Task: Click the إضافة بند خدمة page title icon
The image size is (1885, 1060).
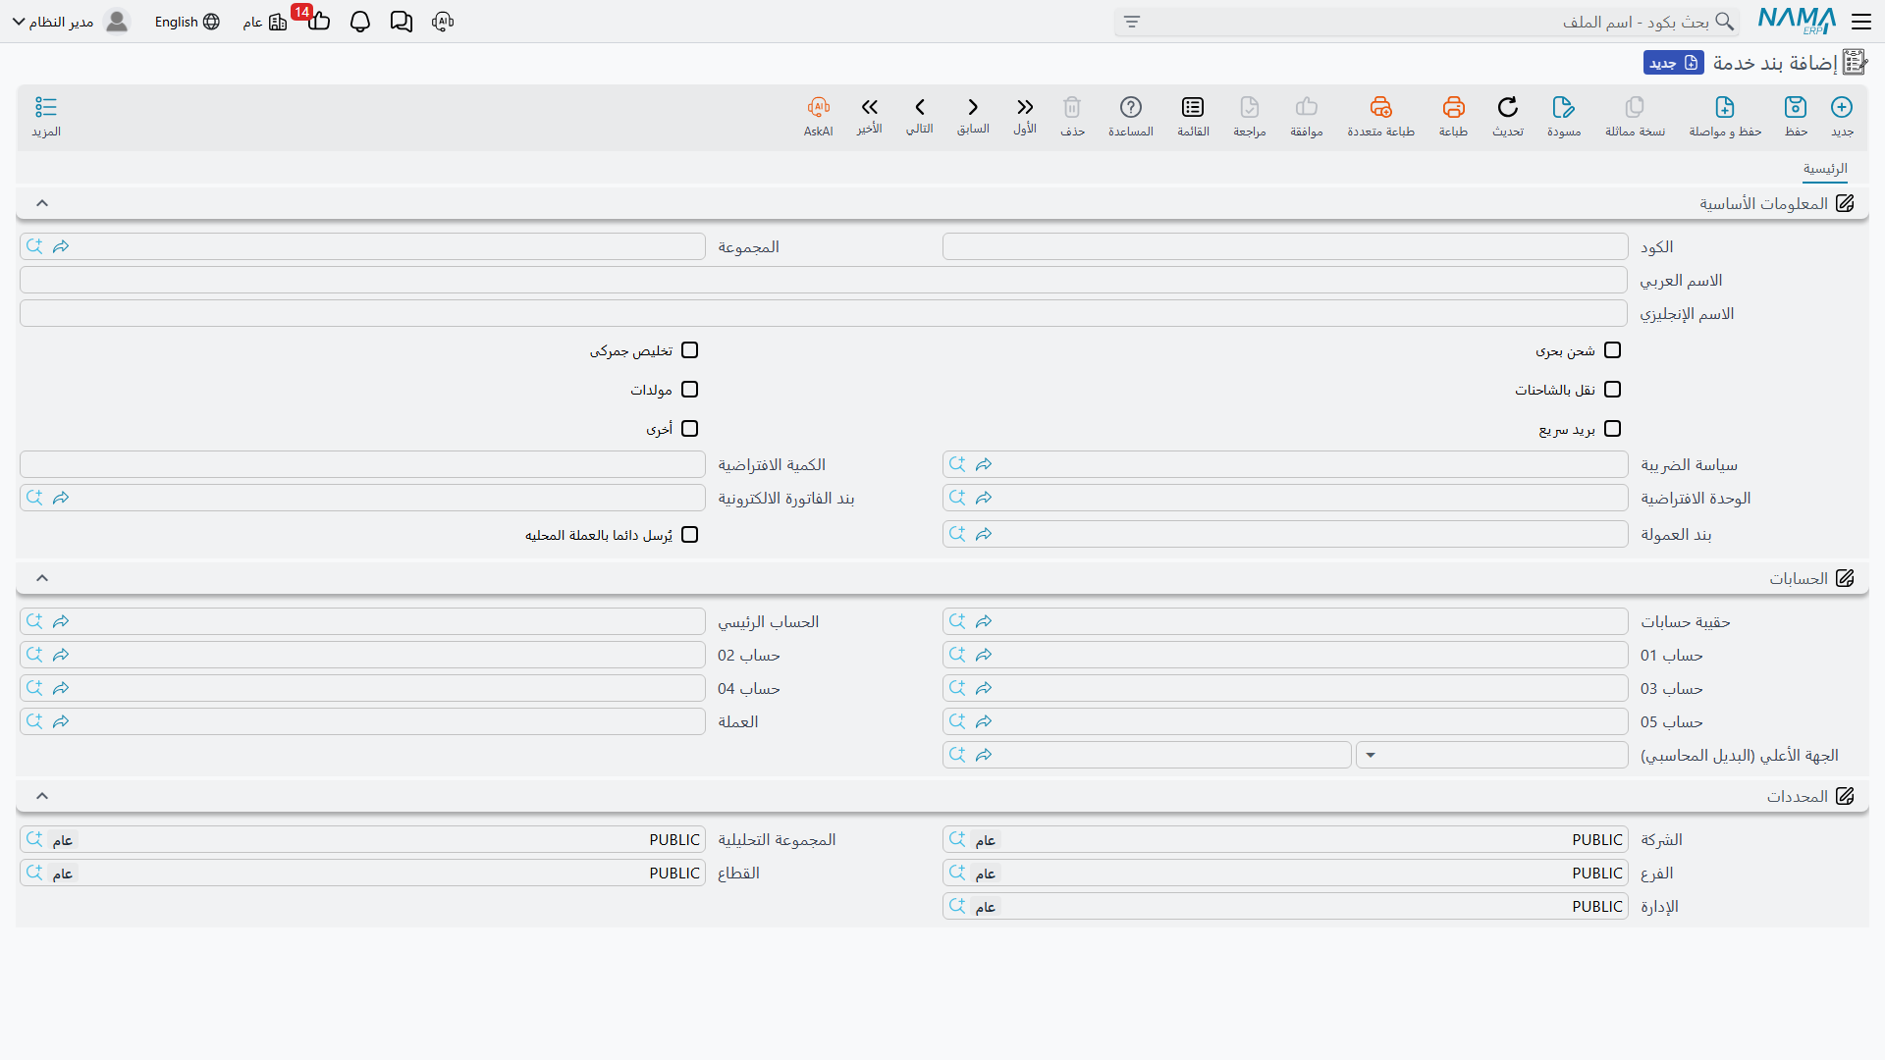Action: coord(1855,63)
